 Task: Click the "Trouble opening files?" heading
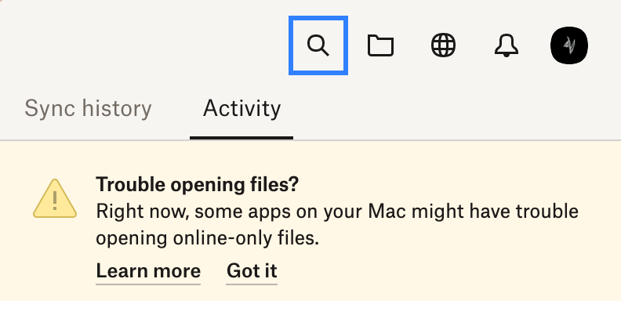198,185
